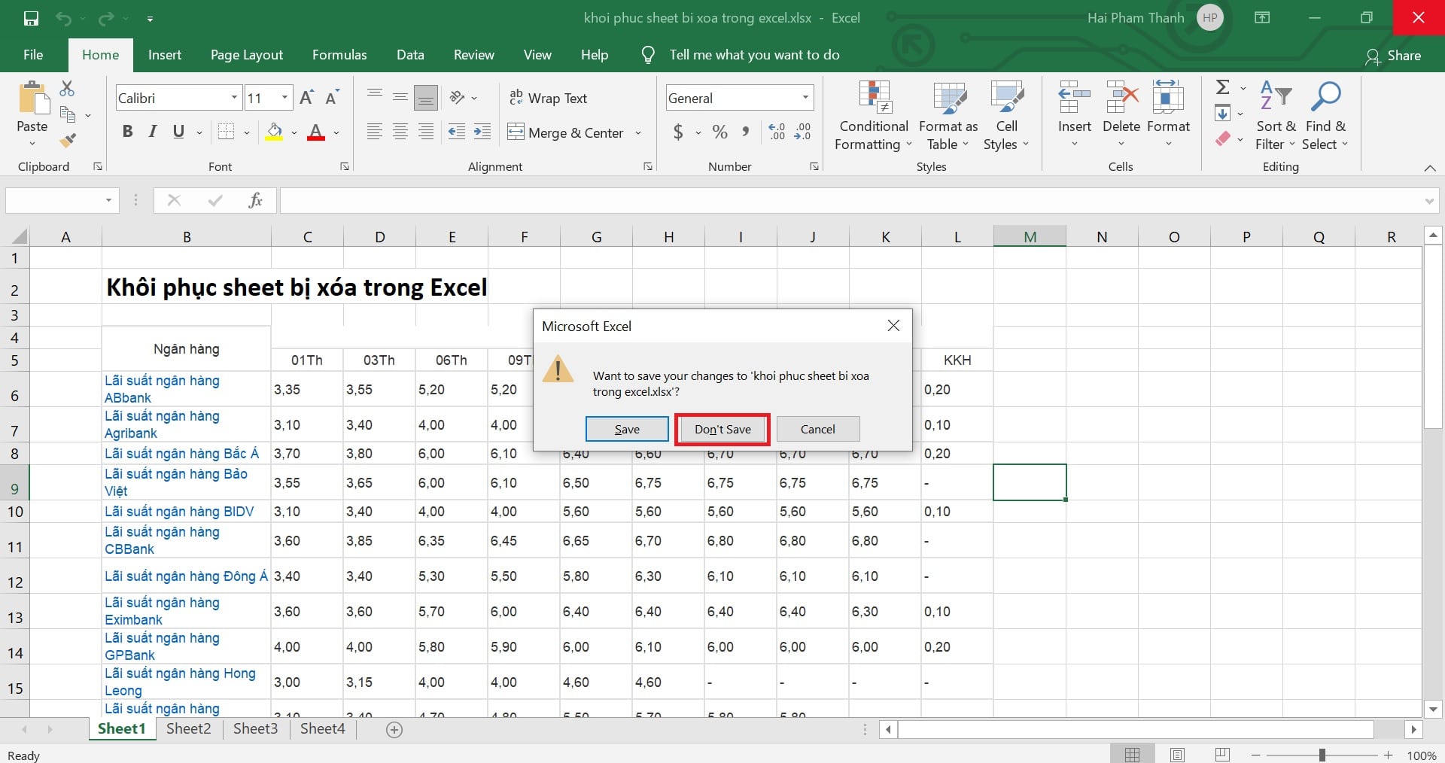Click the AutoSum sigma icon

[1223, 88]
